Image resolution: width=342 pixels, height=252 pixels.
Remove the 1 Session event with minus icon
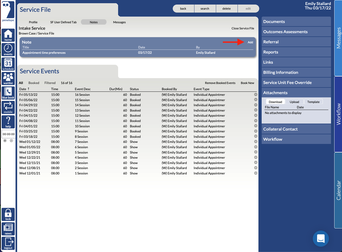click(x=256, y=173)
